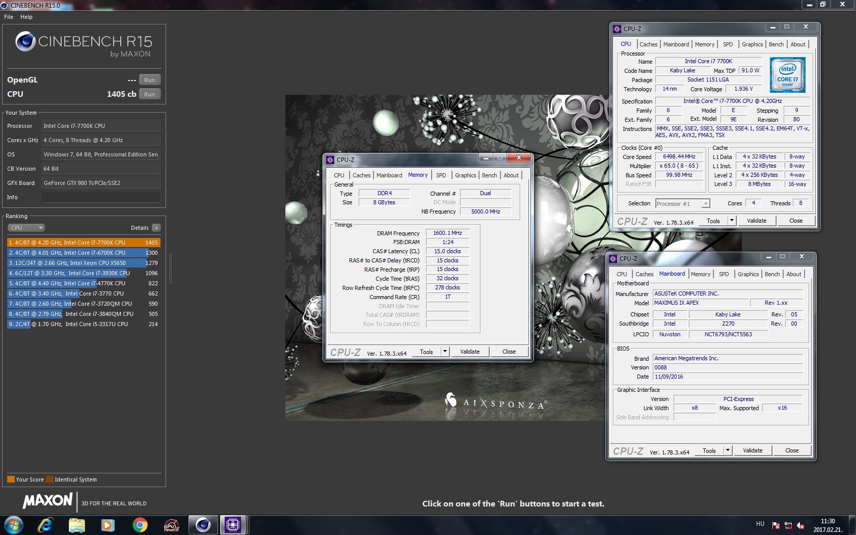Select ranking row Intel Core i7-7700K 1405

tap(84, 243)
